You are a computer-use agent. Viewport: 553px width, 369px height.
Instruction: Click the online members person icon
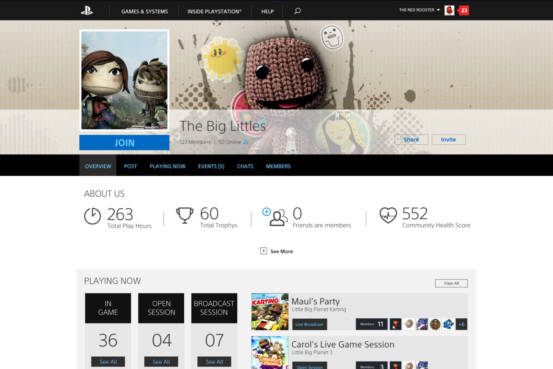click(x=246, y=142)
